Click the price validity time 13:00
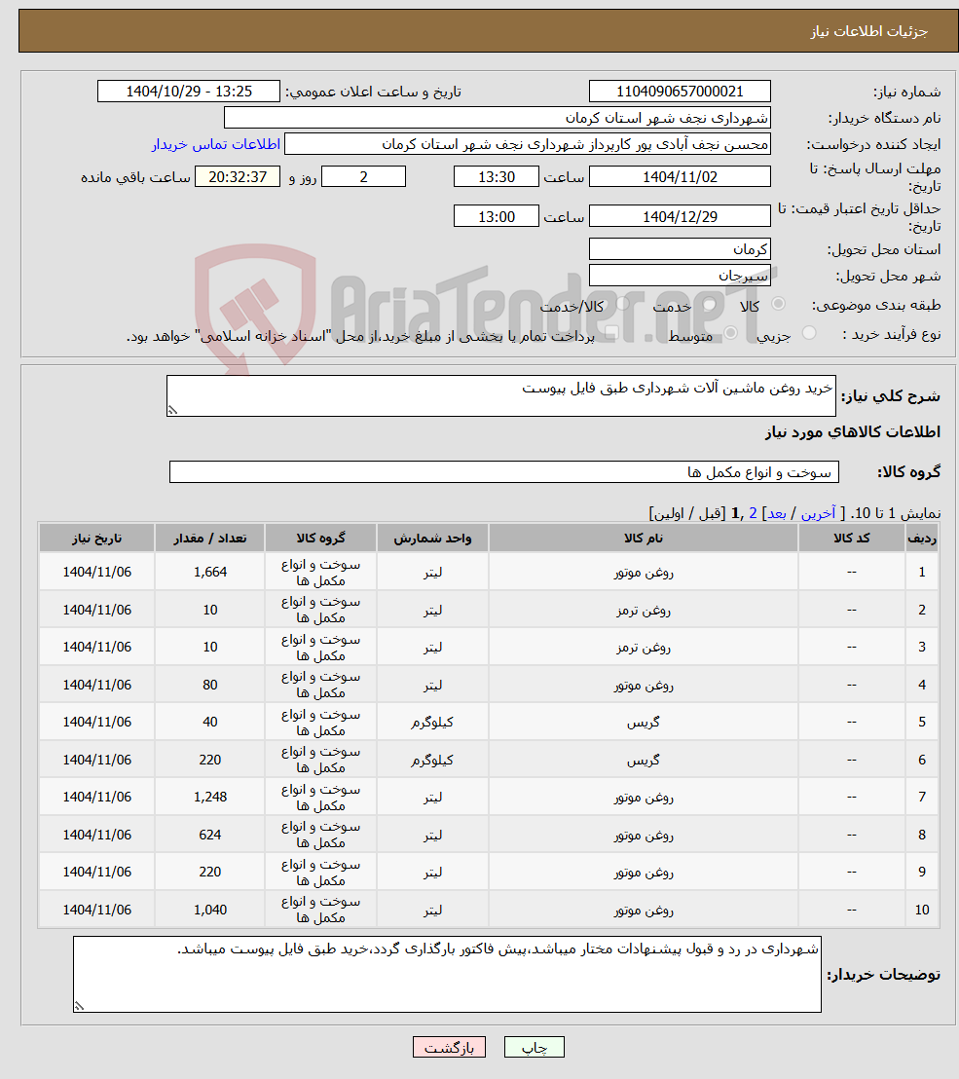 [496, 216]
